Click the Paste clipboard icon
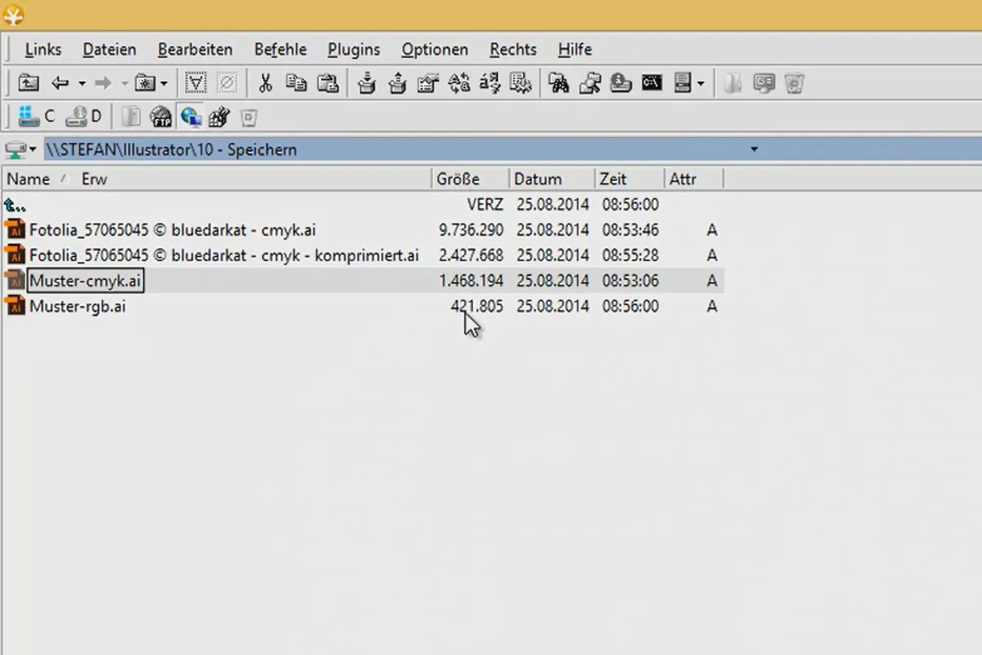 click(x=327, y=83)
